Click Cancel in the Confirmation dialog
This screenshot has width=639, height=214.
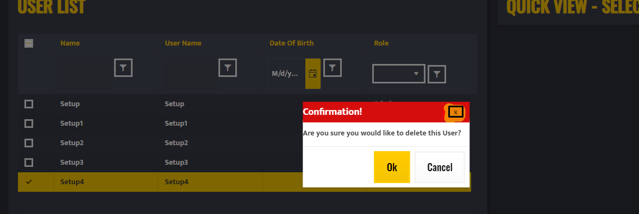coord(440,167)
